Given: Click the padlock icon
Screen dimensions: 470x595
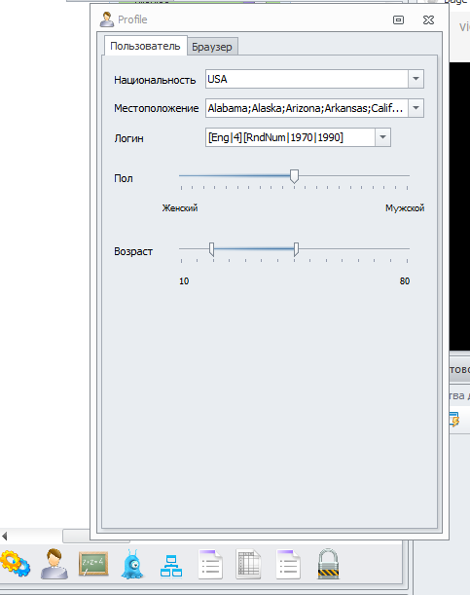Looking at the screenshot, I should [x=328, y=564].
